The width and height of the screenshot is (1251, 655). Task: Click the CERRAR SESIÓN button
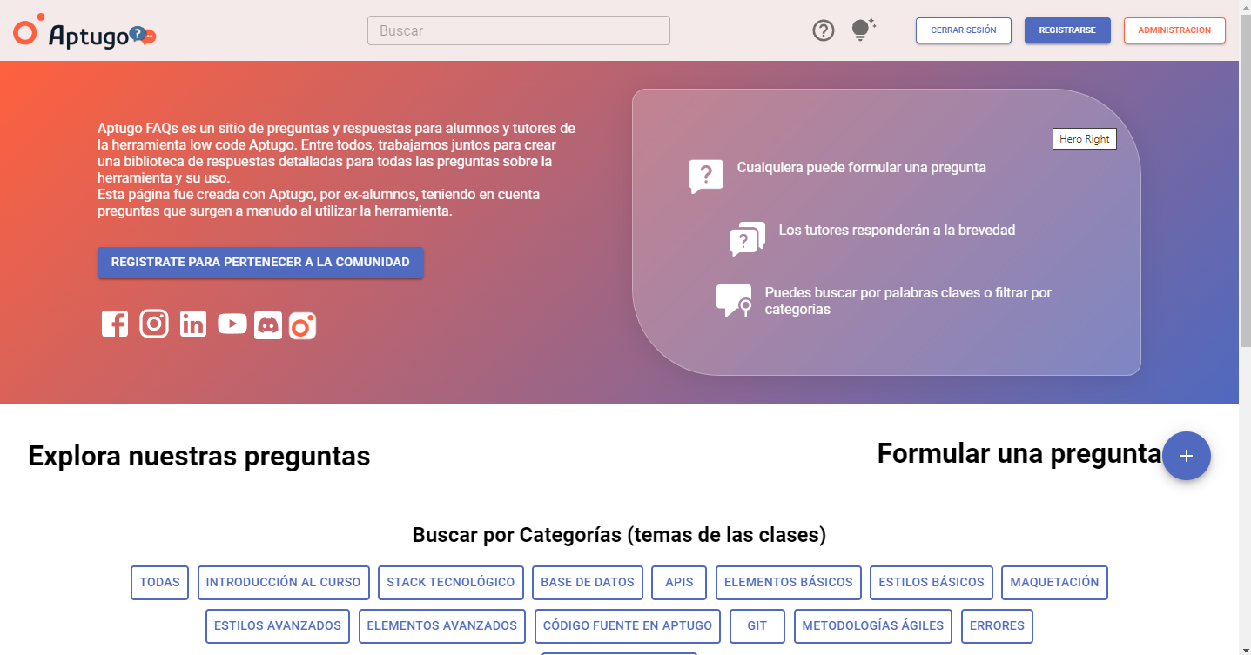[x=963, y=30]
